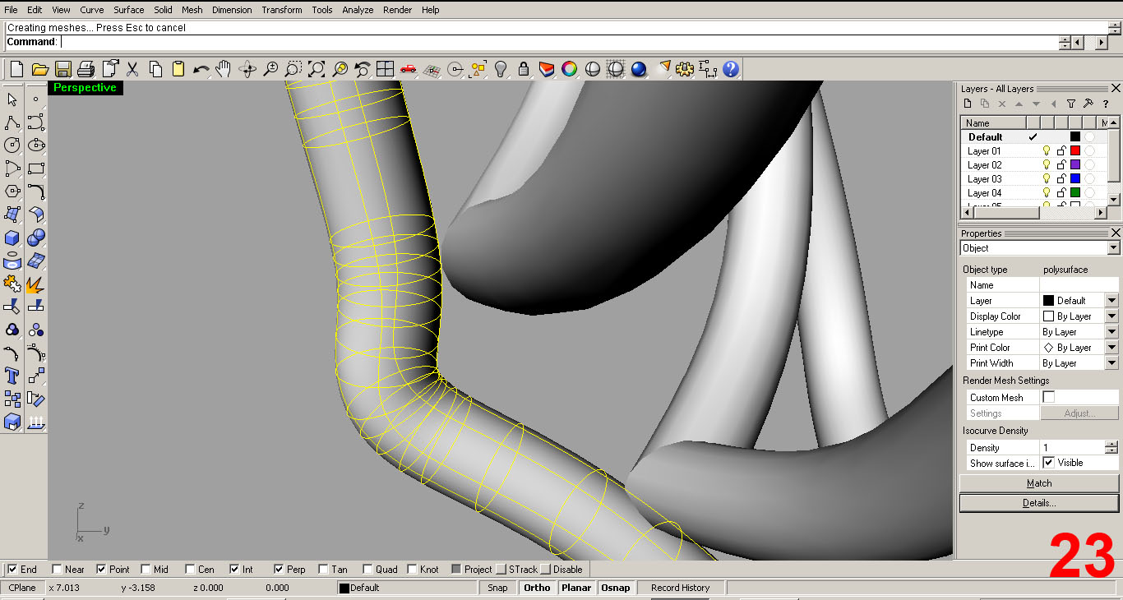The image size is (1123, 600).
Task: Click the Match button in Properties
Action: 1039,483
